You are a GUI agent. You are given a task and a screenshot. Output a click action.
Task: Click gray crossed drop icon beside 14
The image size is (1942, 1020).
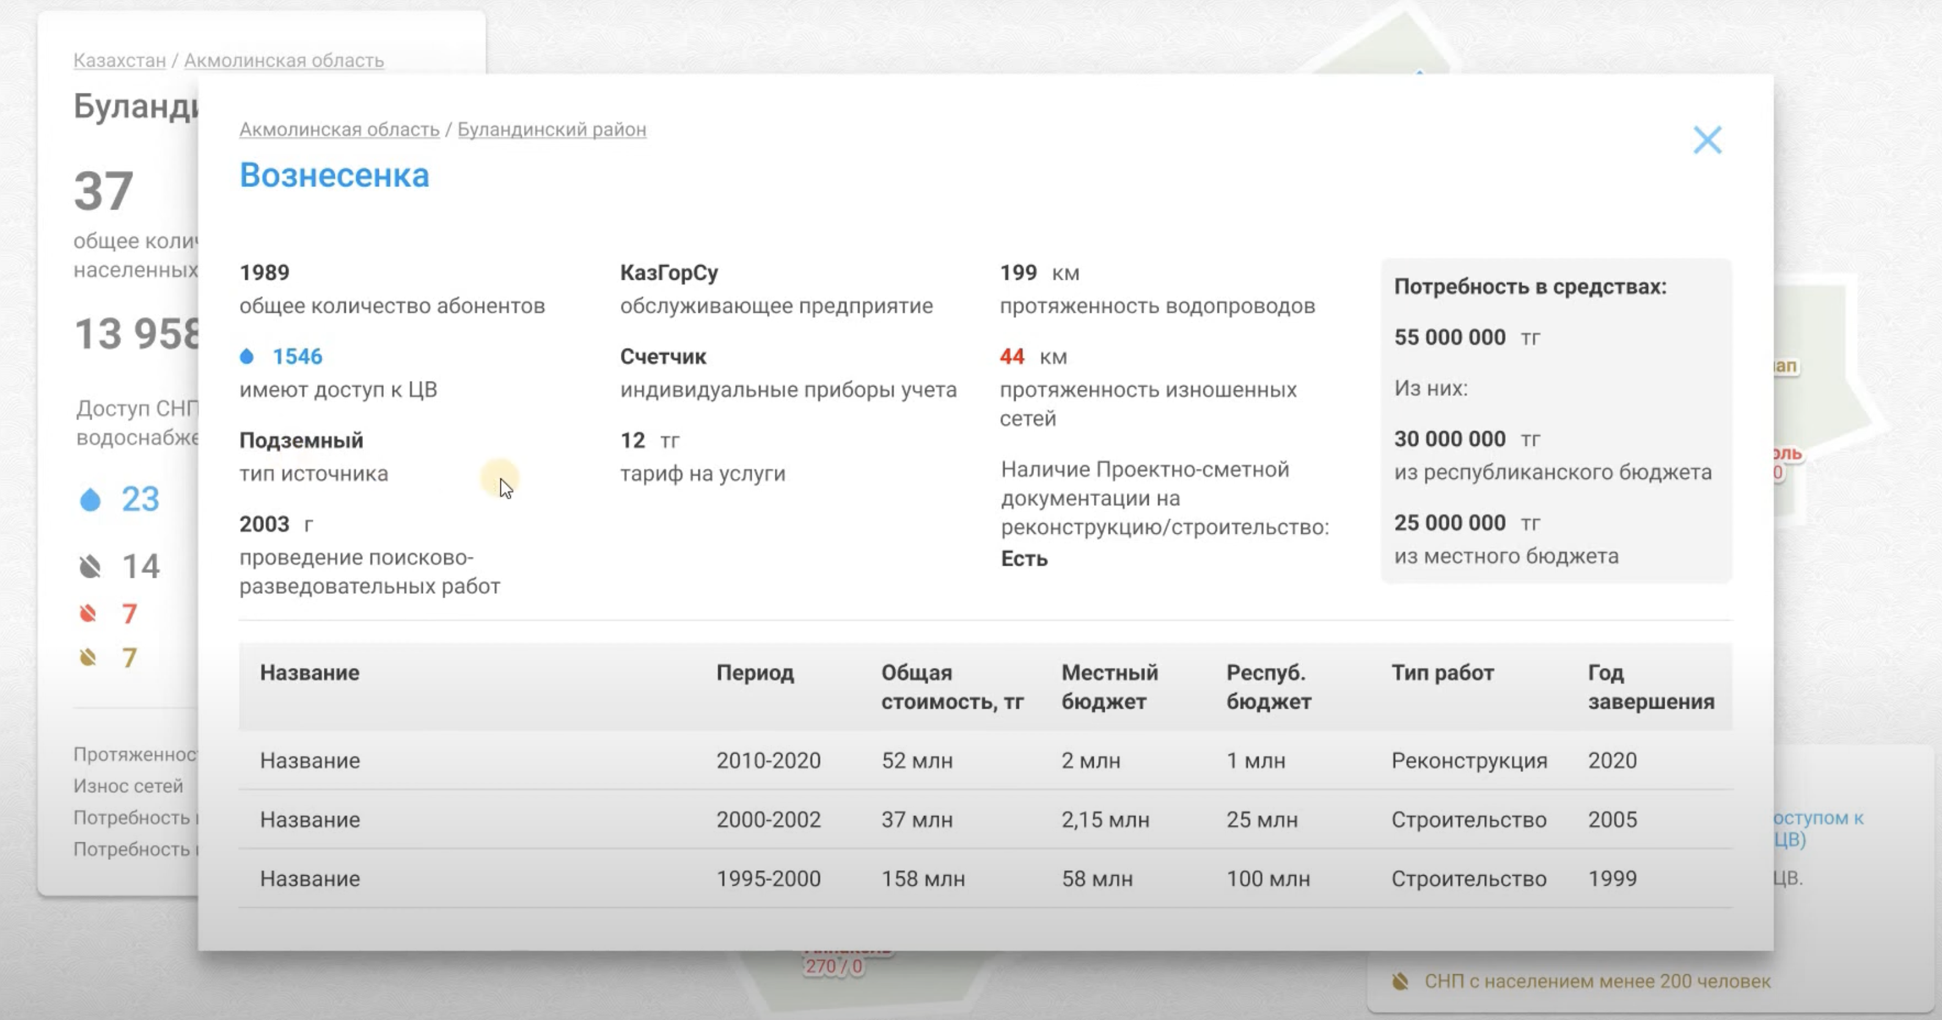[x=90, y=567]
